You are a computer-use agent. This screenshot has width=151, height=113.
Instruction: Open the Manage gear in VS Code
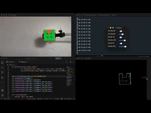click(2, 95)
